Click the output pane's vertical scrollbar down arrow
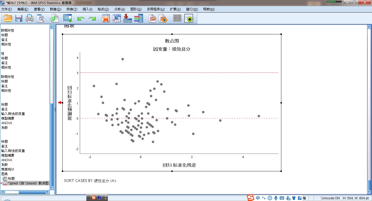Image resolution: width=372 pixels, height=201 pixels. (x=369, y=192)
